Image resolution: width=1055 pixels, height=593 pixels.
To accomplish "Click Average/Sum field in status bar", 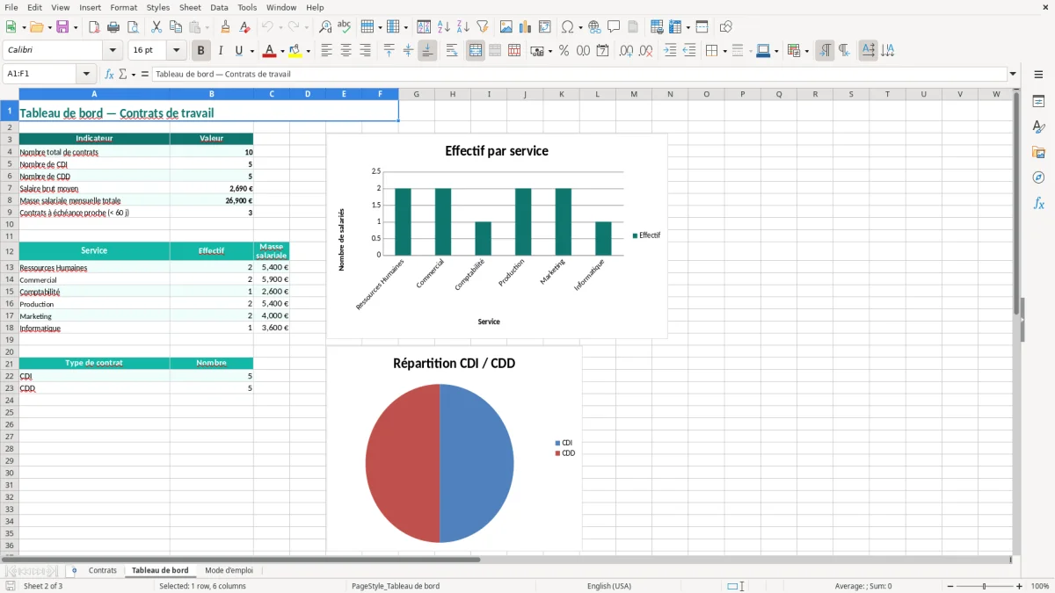I will click(x=863, y=586).
